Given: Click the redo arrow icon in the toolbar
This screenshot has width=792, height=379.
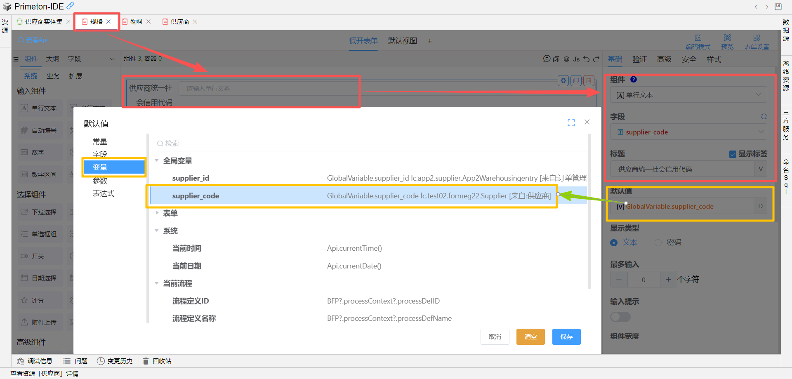Looking at the screenshot, I should [596, 59].
